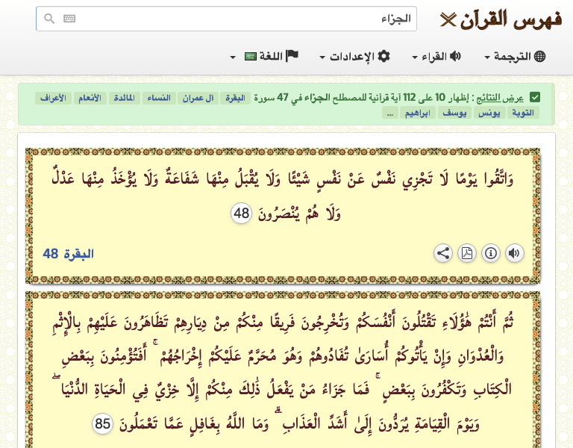Filter by الأعراف surah tag
The height and width of the screenshot is (448, 573).
click(x=54, y=98)
